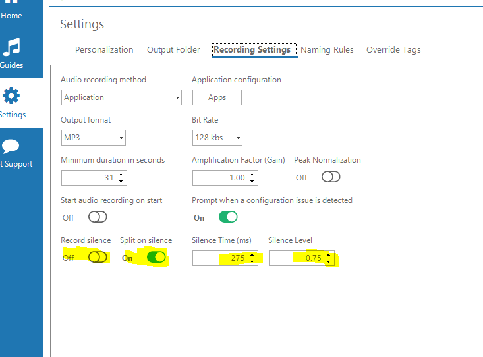Toggle Peak Normalization switch
Viewport: 483px width, 357px height.
point(331,177)
